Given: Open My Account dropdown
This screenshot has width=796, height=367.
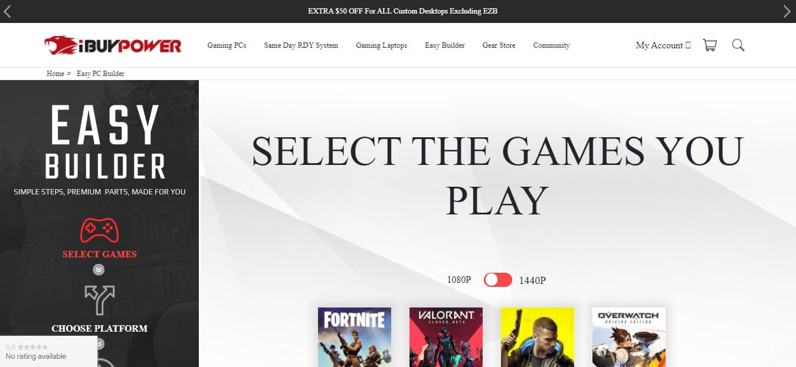Looking at the screenshot, I should pyautogui.click(x=663, y=45).
